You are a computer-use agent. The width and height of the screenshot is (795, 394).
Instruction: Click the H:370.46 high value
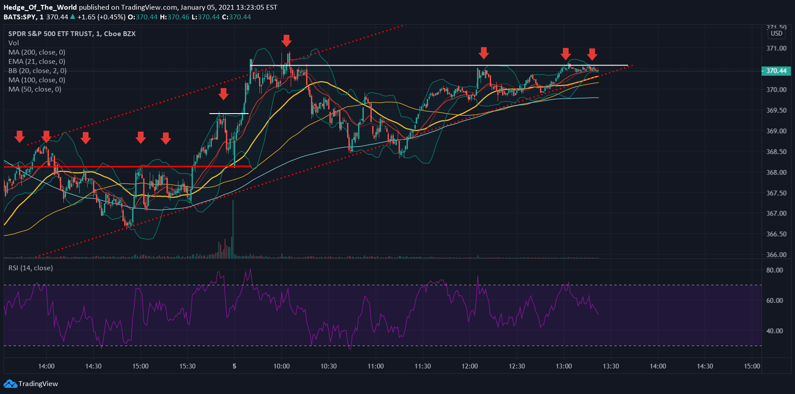[174, 17]
